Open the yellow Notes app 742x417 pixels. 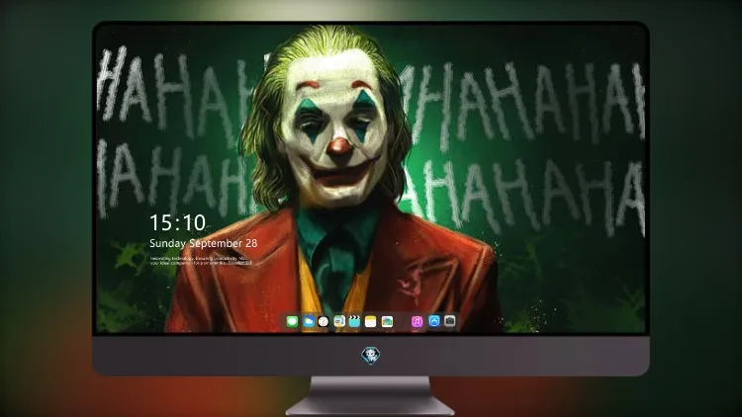pyautogui.click(x=371, y=322)
